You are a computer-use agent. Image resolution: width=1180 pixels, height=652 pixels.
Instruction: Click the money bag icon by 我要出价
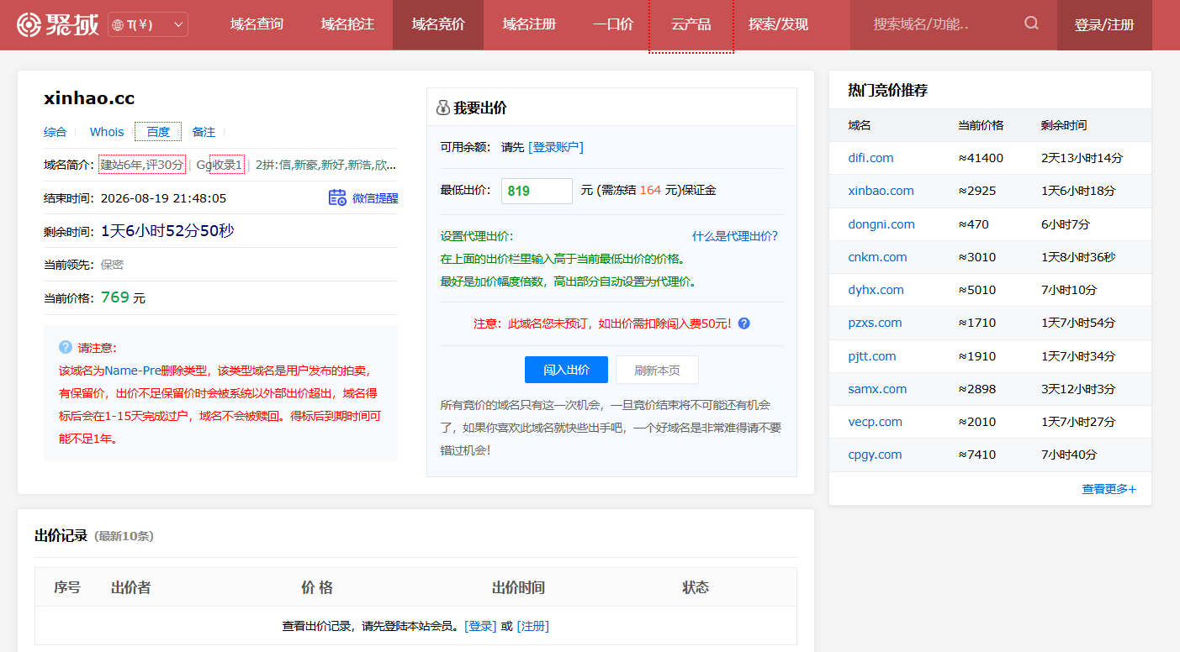(443, 108)
